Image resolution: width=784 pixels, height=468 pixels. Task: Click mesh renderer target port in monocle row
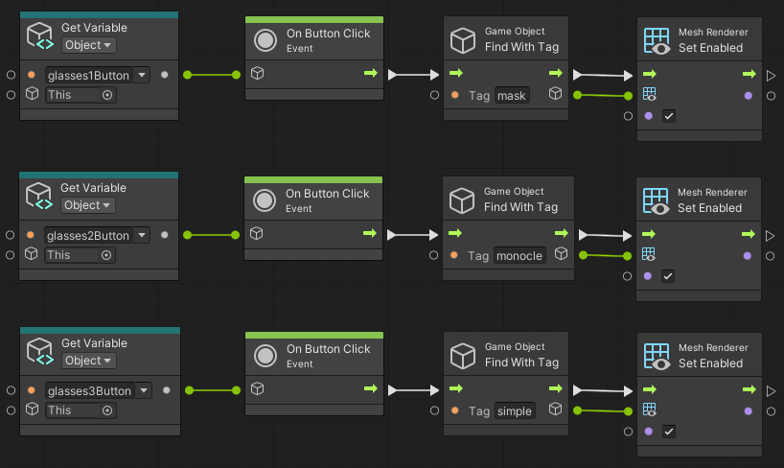tap(649, 254)
